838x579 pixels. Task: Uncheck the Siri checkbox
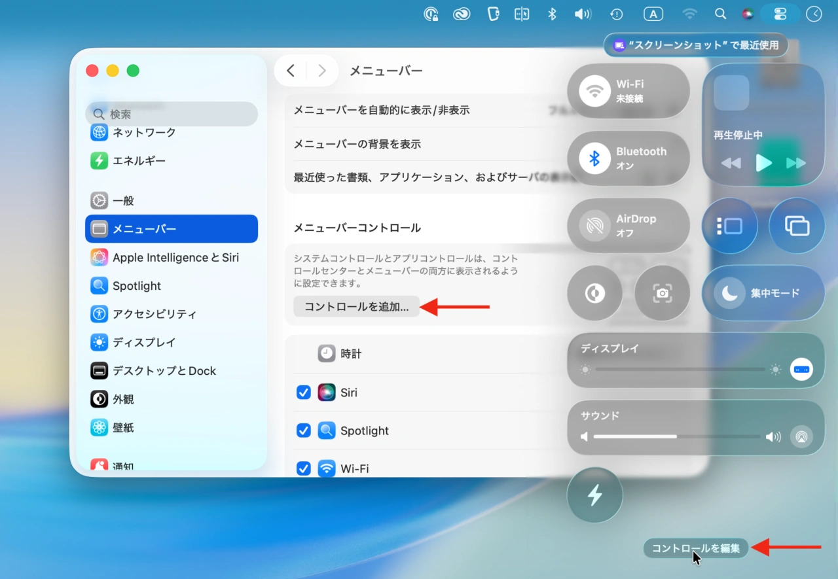(304, 393)
